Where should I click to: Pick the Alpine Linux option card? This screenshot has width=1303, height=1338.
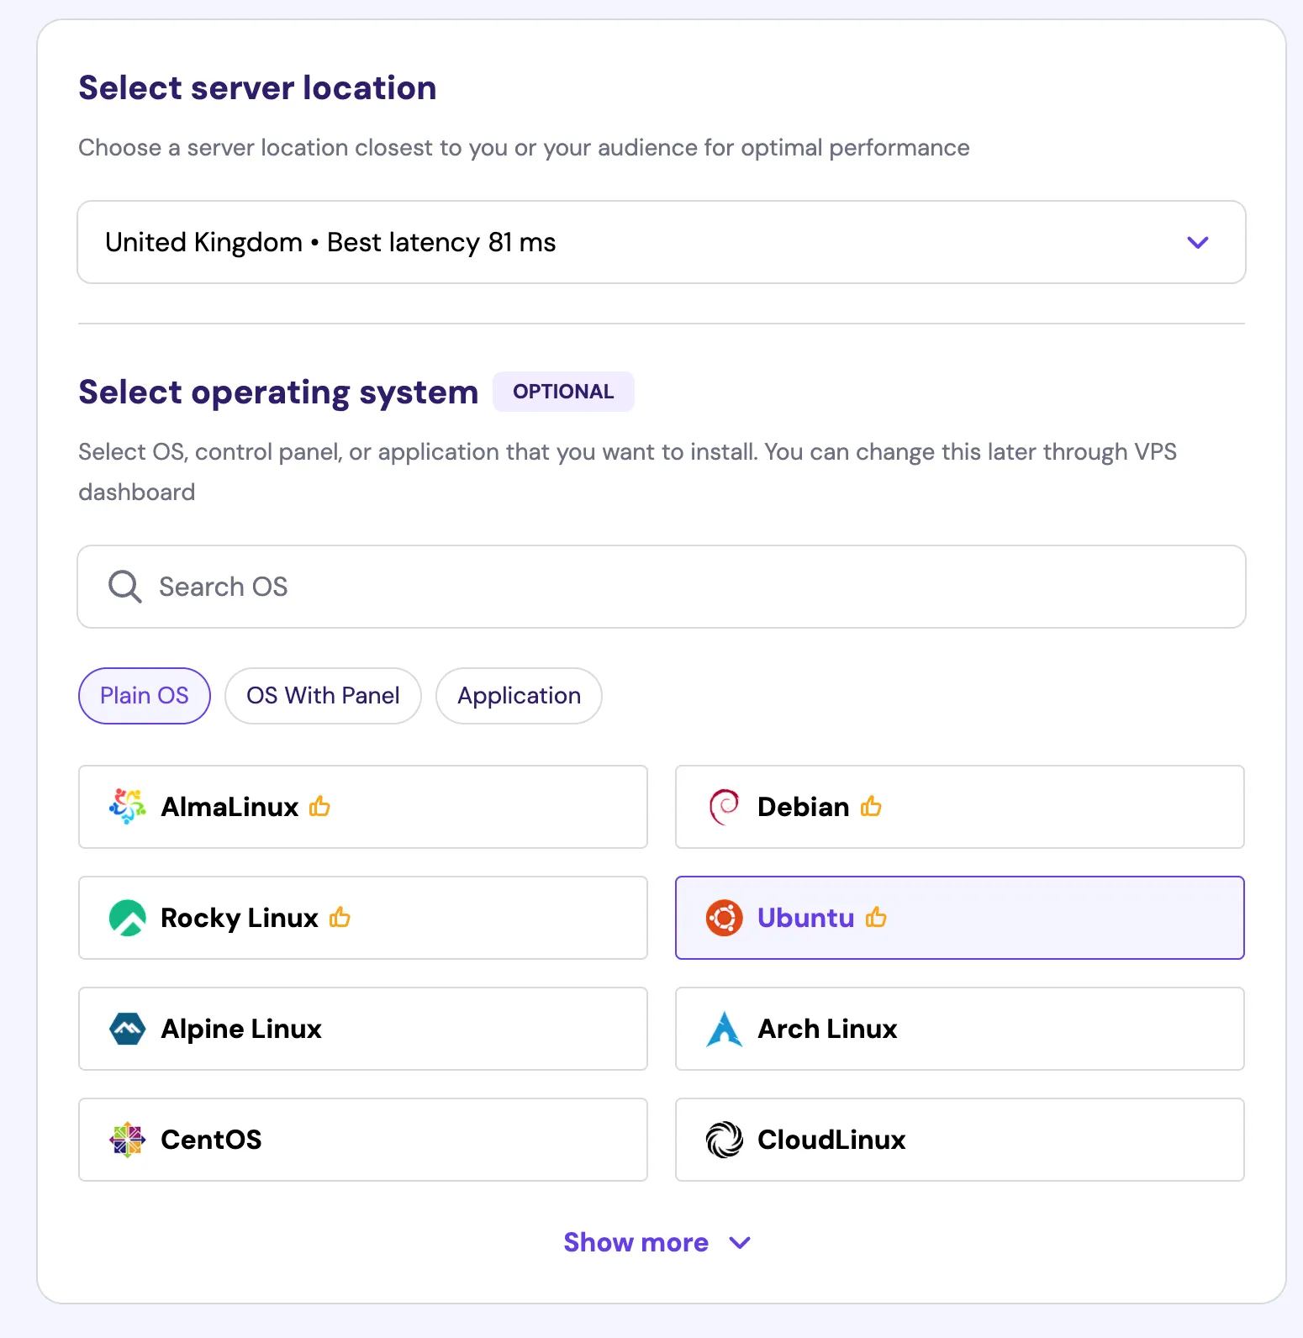(363, 1029)
